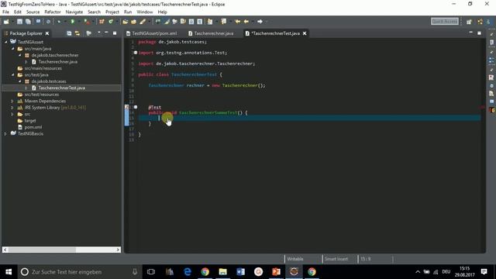Expand Maven Dependencies

12,102
